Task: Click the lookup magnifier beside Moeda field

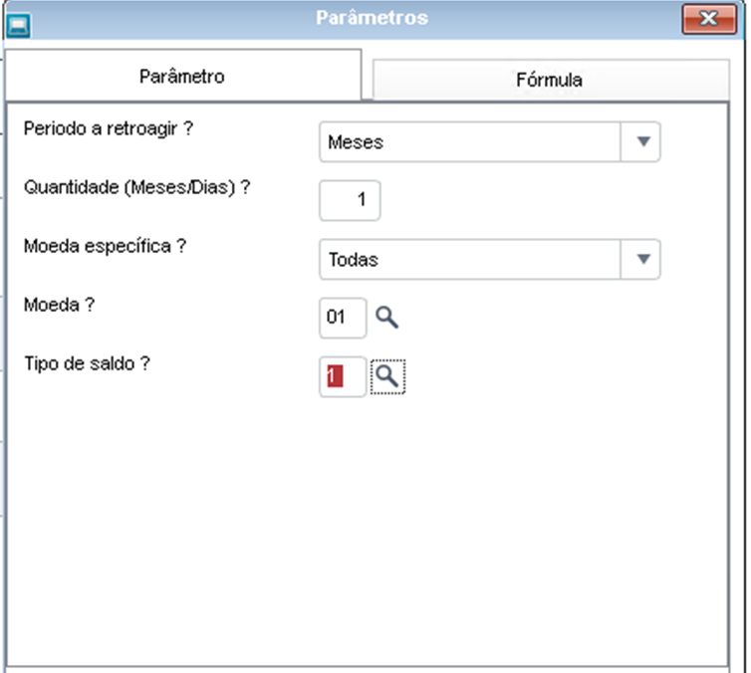Action: tap(386, 318)
